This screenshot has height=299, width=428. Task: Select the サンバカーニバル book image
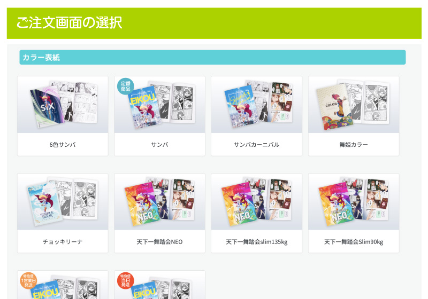[x=257, y=105]
